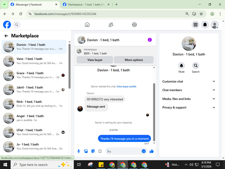
Task: Switch to the Messenger | Facebook tab
Action: [34, 5]
